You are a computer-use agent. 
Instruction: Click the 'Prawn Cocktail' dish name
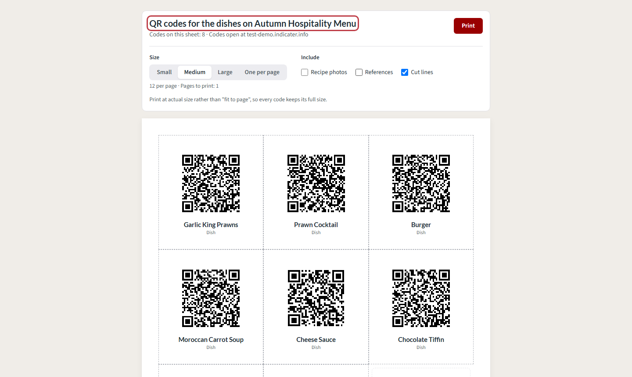click(x=316, y=225)
